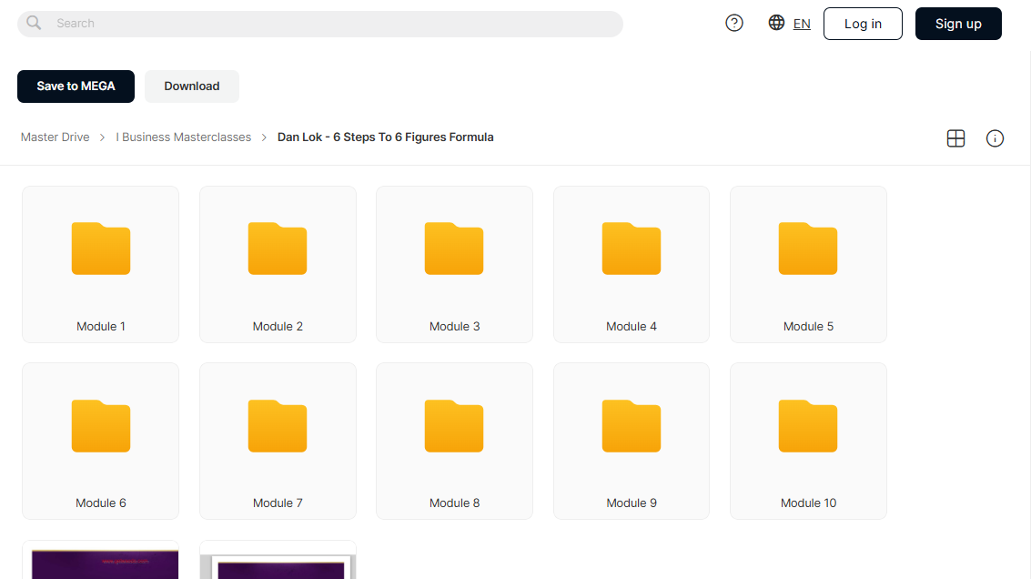Open the Module 10 folder icon

[808, 426]
